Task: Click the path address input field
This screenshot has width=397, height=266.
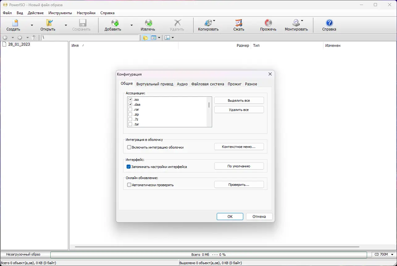Action: click(x=91, y=38)
